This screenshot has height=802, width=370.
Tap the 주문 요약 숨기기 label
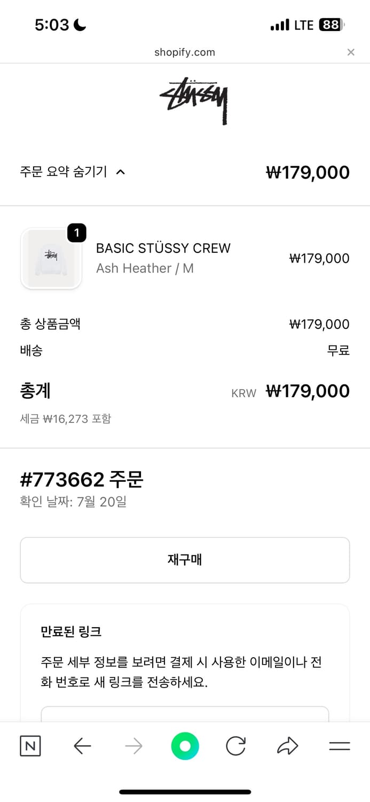click(x=64, y=172)
